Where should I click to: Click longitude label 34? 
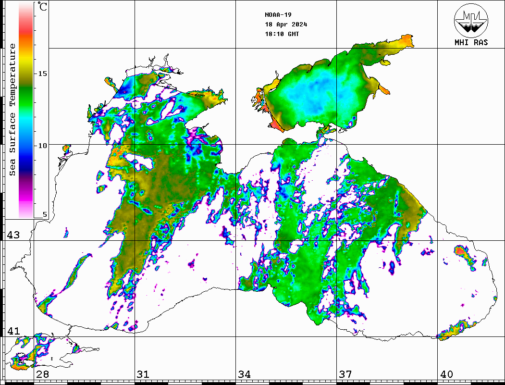click(x=244, y=374)
